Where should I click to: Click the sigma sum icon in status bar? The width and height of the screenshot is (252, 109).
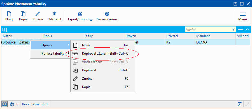240,104
